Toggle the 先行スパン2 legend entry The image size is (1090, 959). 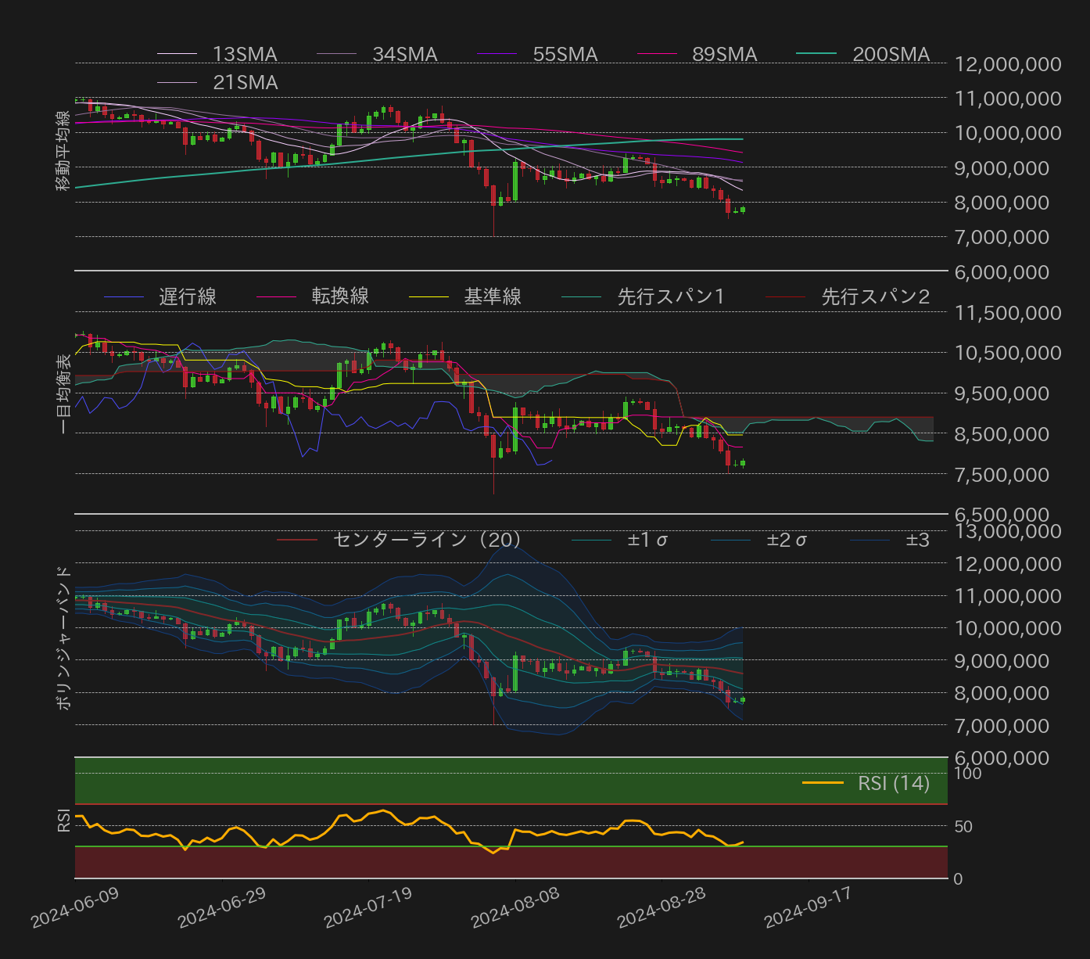click(x=848, y=296)
